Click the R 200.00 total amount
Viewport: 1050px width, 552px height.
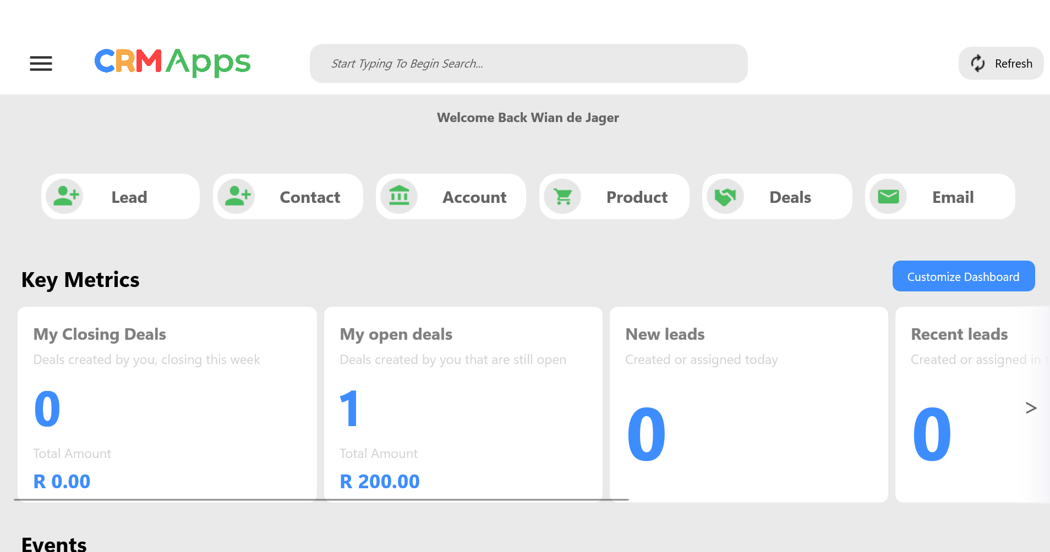(380, 482)
